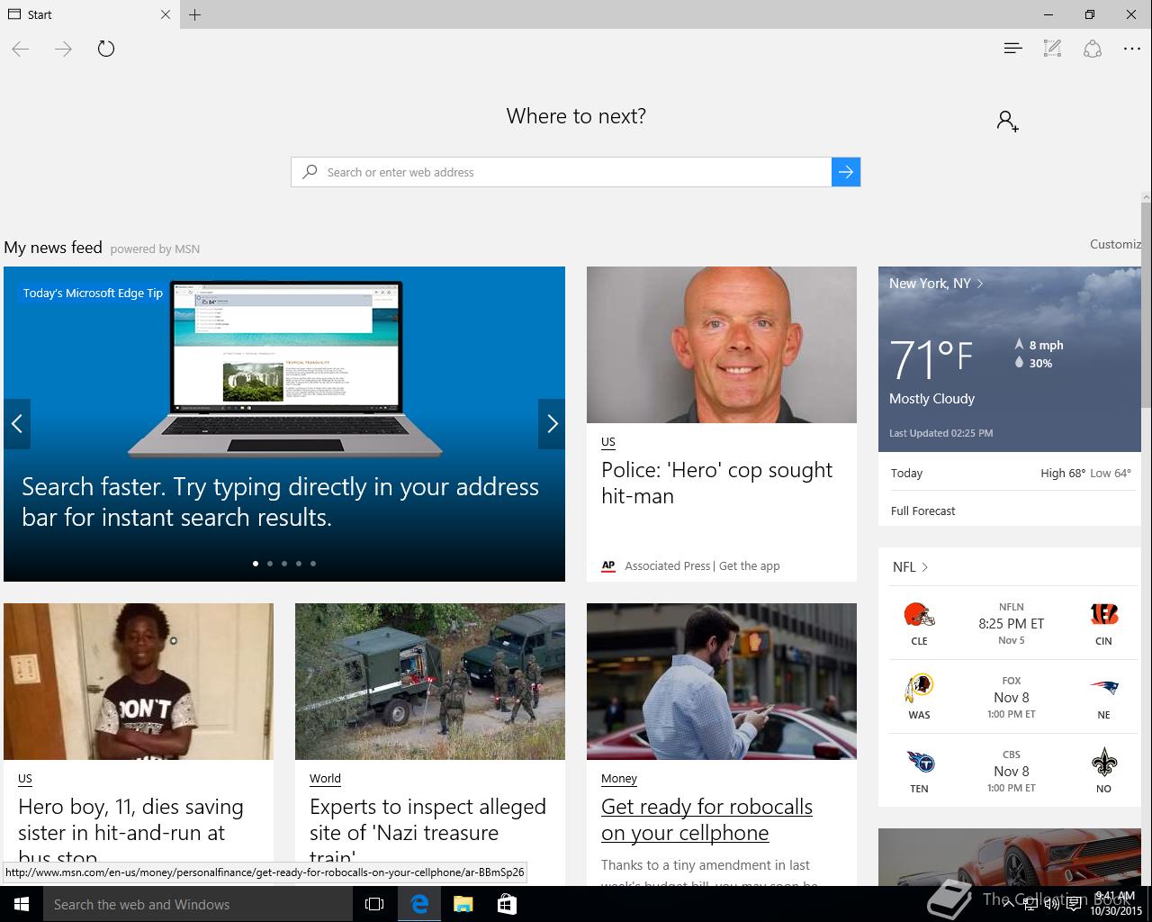Click the World category label
Viewport: 1152px width, 922px height.
click(x=325, y=779)
